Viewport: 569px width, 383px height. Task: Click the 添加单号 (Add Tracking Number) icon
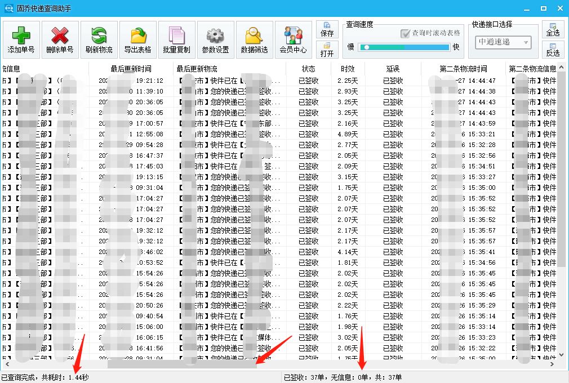21,39
